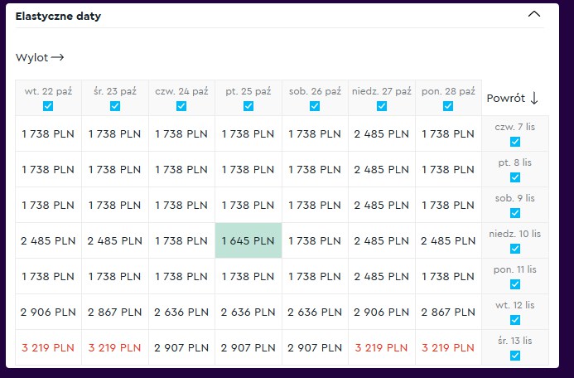The height and width of the screenshot is (378, 574).
Task: Select the highlighted cheapest 1 645 PLN fare
Action: (x=248, y=240)
